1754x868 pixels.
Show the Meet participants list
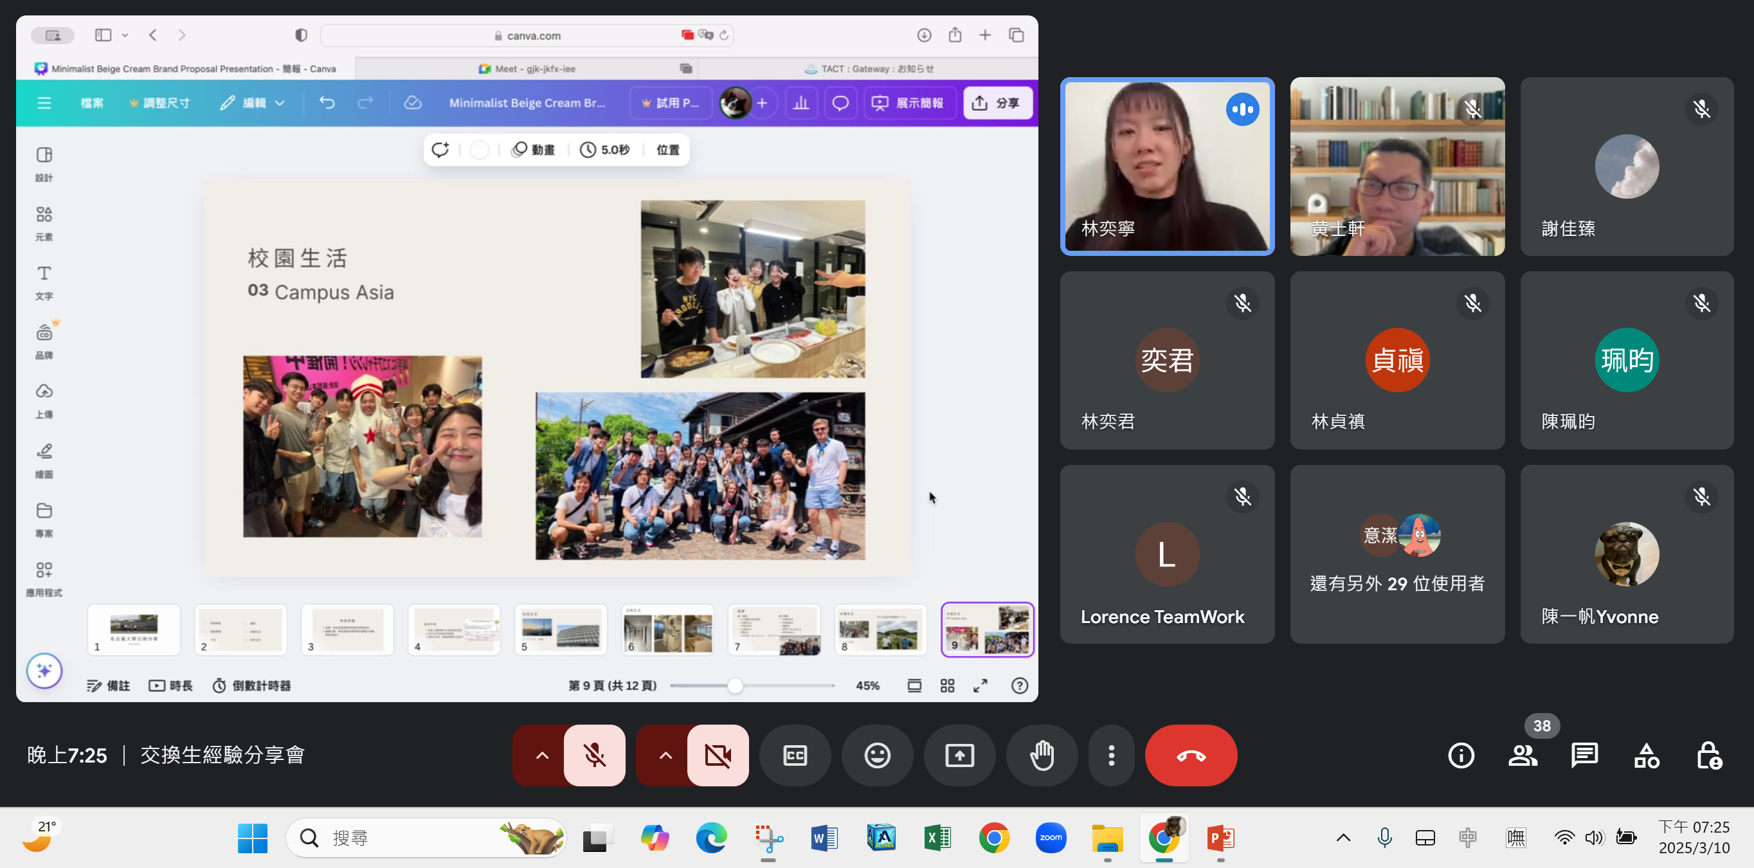point(1523,755)
